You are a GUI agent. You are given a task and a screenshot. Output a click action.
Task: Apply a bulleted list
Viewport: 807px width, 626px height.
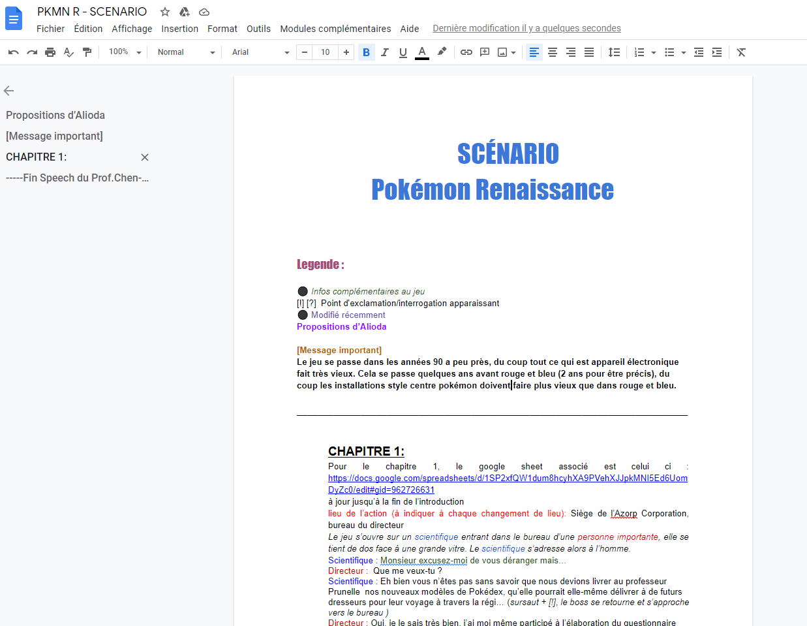(669, 52)
